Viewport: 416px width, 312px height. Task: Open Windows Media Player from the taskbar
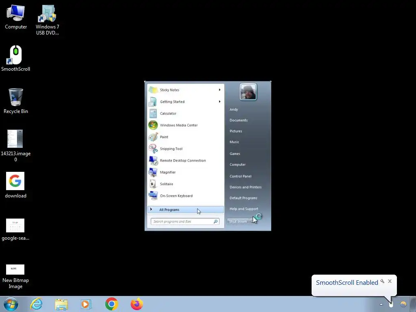[86, 304]
